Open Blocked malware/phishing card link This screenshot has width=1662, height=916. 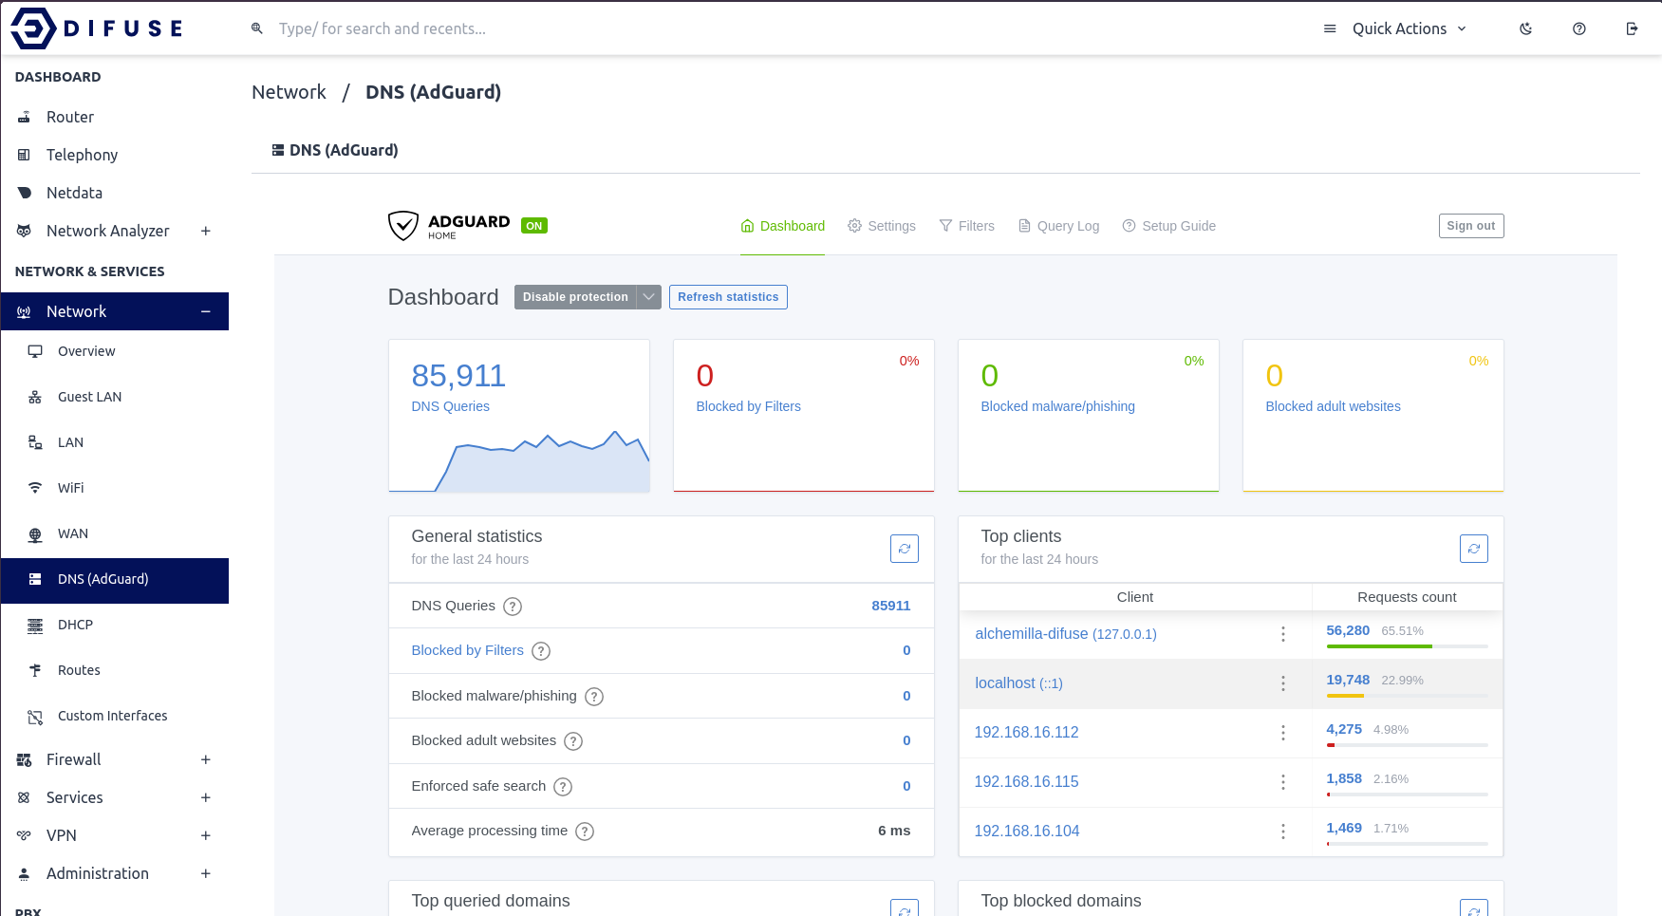pos(1057,406)
